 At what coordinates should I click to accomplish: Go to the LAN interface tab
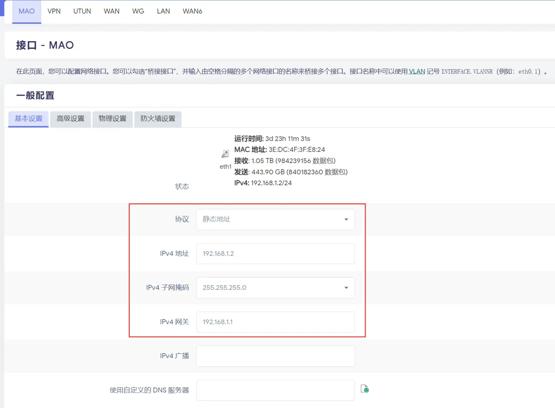163,11
